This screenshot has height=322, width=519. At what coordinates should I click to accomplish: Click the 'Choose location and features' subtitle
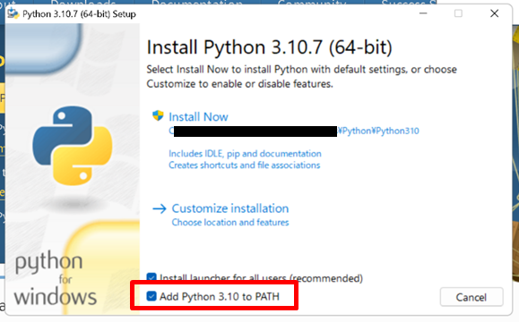pos(230,222)
